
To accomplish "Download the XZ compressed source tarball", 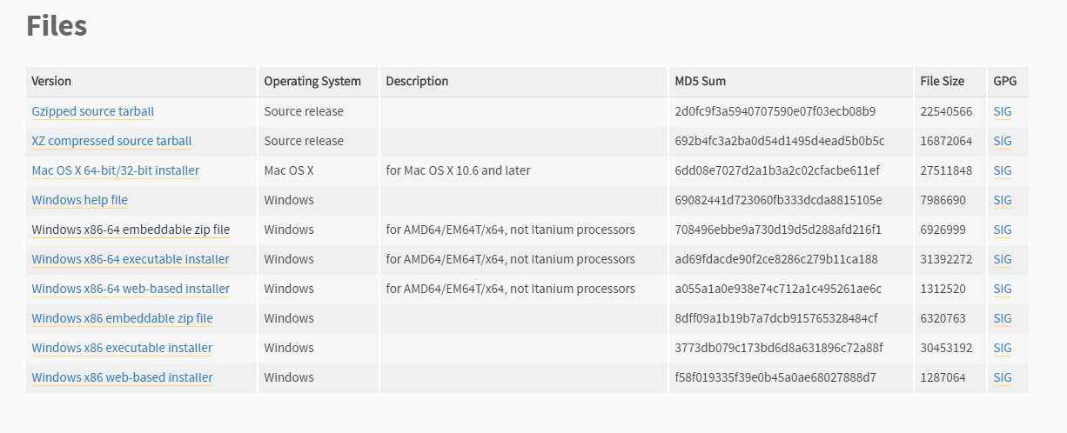I will (x=111, y=141).
